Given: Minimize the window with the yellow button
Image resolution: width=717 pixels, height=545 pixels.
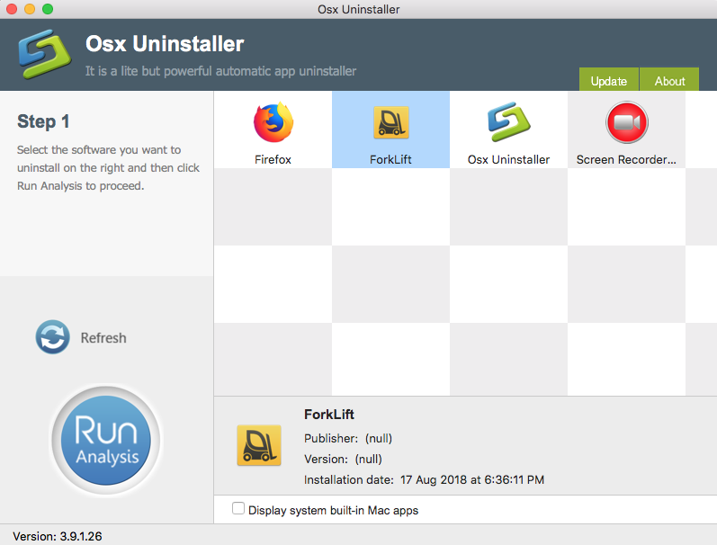Looking at the screenshot, I should tap(30, 9).
